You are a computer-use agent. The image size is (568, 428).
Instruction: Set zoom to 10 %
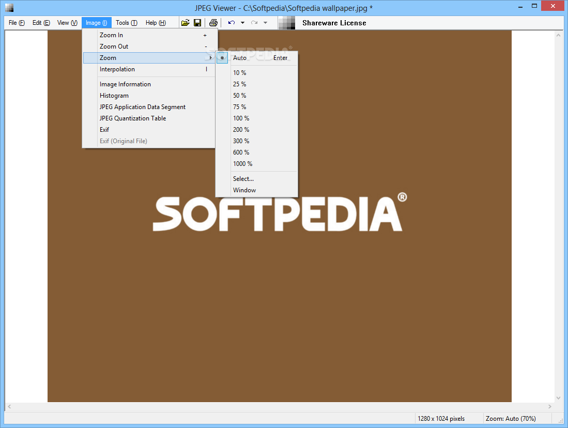pyautogui.click(x=256, y=73)
